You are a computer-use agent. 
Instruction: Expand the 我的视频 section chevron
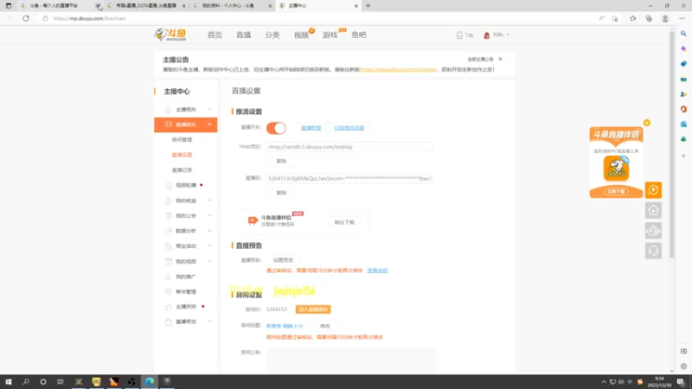tap(209, 261)
